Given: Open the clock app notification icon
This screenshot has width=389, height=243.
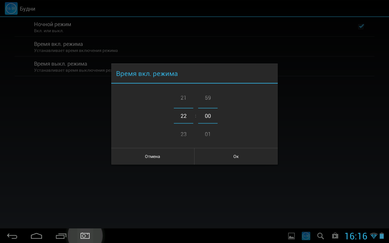Looking at the screenshot, I should coord(306,236).
